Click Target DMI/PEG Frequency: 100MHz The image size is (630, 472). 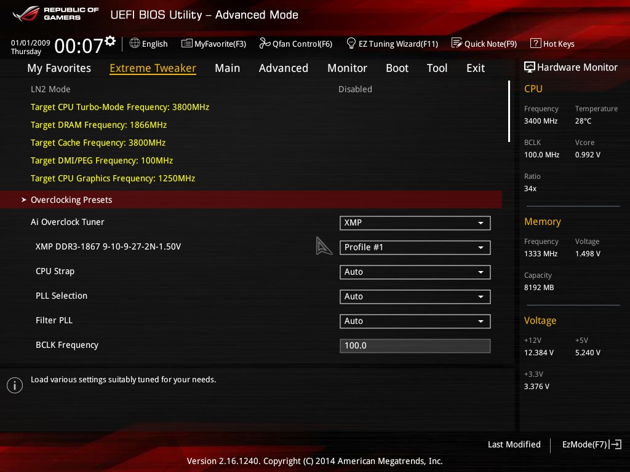tap(102, 160)
